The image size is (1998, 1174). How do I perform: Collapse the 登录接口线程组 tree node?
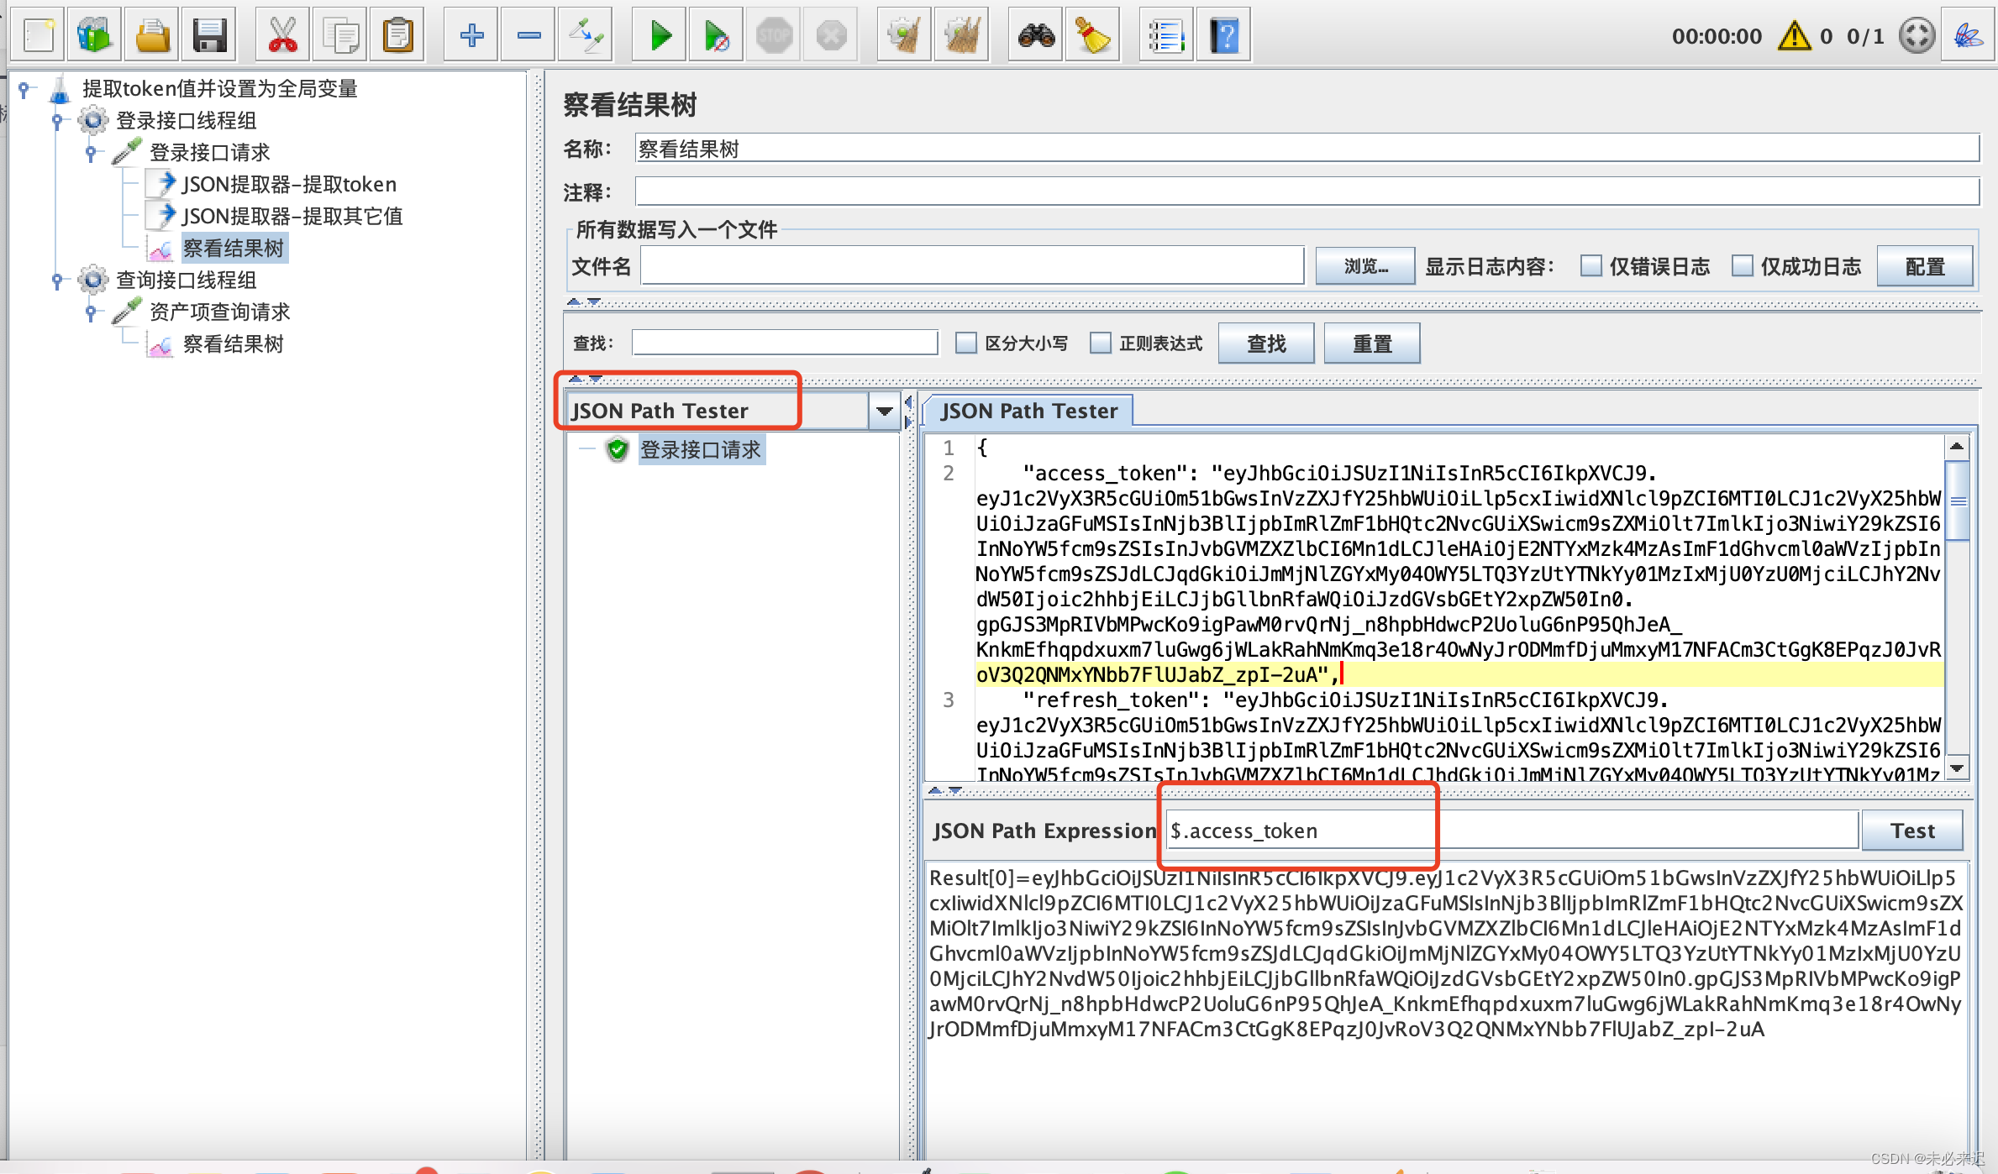pyautogui.click(x=57, y=121)
